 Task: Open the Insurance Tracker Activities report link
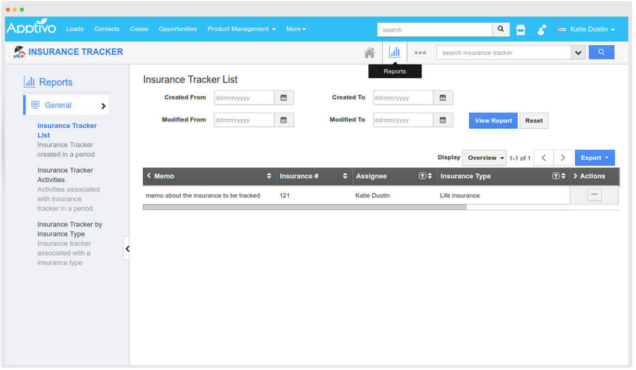pyautogui.click(x=65, y=175)
